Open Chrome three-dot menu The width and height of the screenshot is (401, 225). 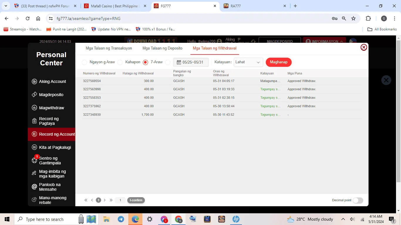pyautogui.click(x=394, y=18)
